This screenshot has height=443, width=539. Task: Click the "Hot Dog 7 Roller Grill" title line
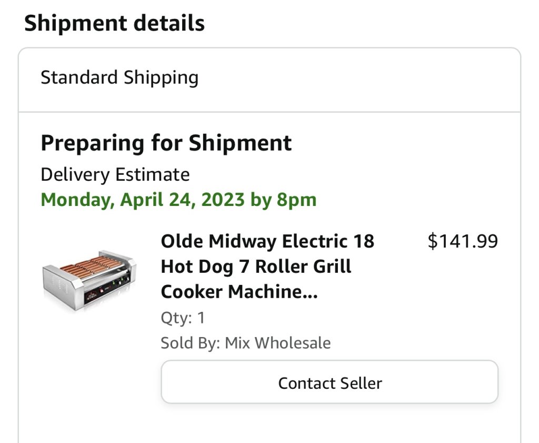(x=256, y=267)
